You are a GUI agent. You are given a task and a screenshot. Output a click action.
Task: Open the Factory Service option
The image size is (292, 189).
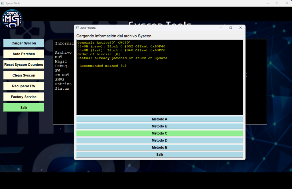point(24,97)
